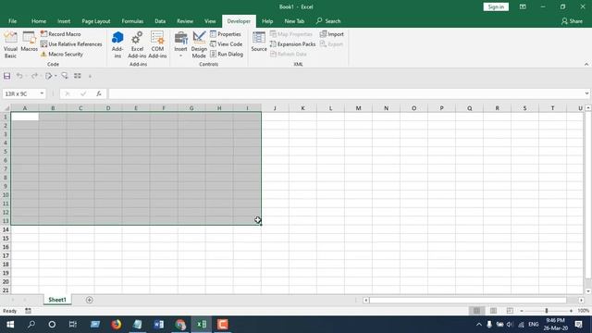
Task: Click the Search (Tell me) box
Action: tap(328, 21)
